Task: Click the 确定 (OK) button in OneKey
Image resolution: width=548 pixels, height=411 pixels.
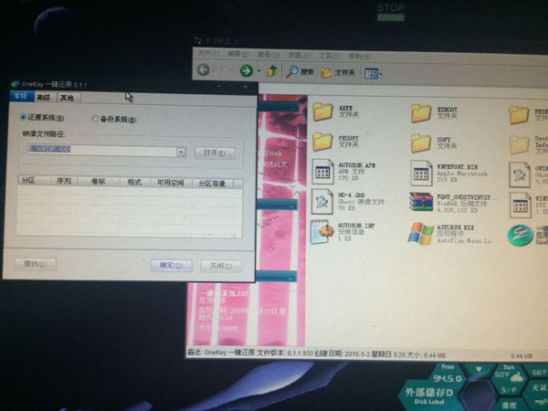Action: 172,265
